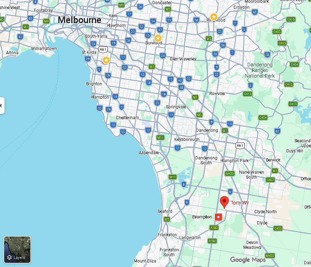Click the route 62 shield near Croydon
Image resolution: width=311 pixels, height=267 pixels.
(255, 12)
